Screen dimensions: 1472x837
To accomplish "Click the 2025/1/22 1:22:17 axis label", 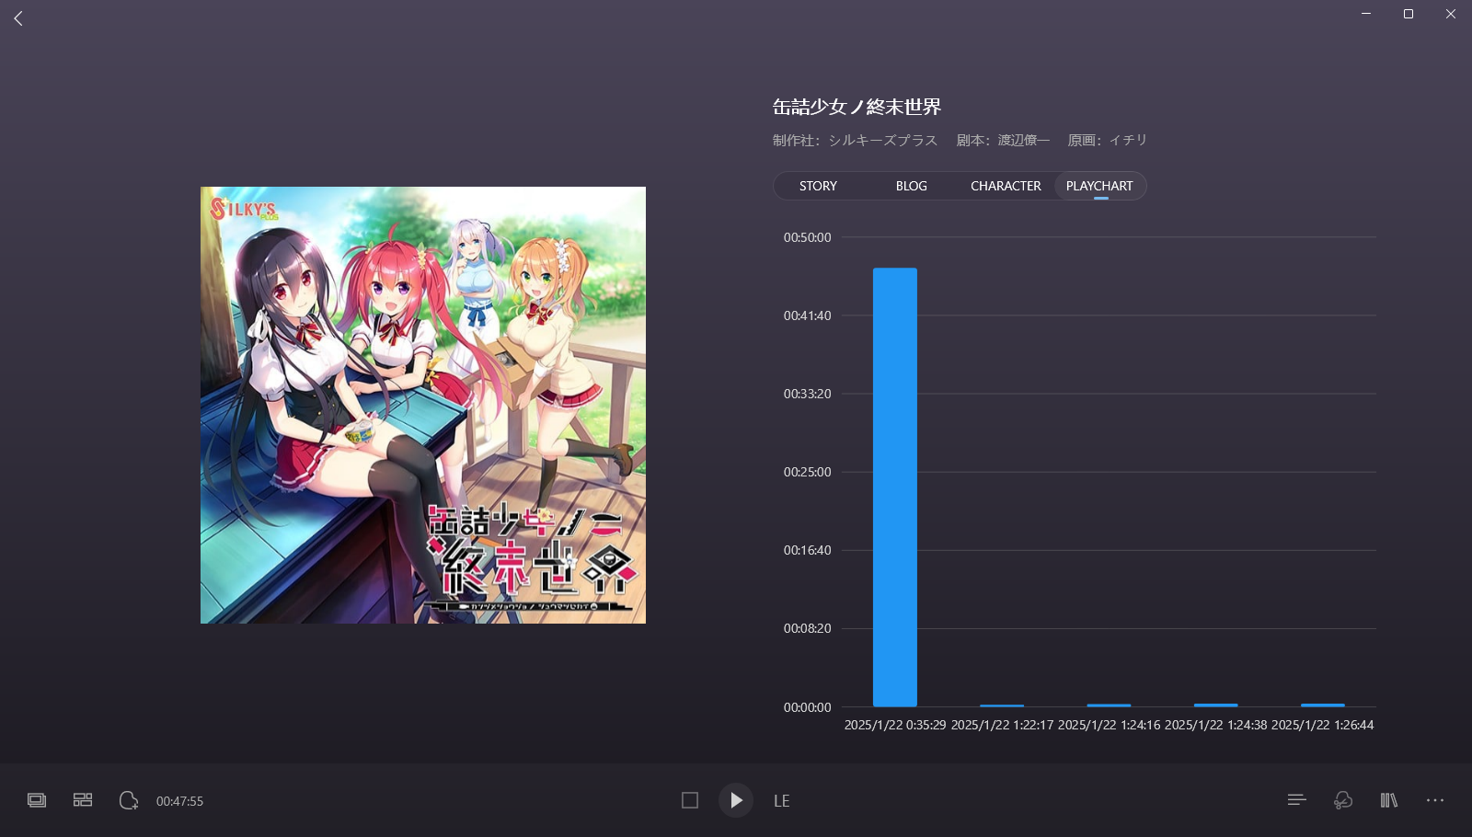I will click(1002, 725).
